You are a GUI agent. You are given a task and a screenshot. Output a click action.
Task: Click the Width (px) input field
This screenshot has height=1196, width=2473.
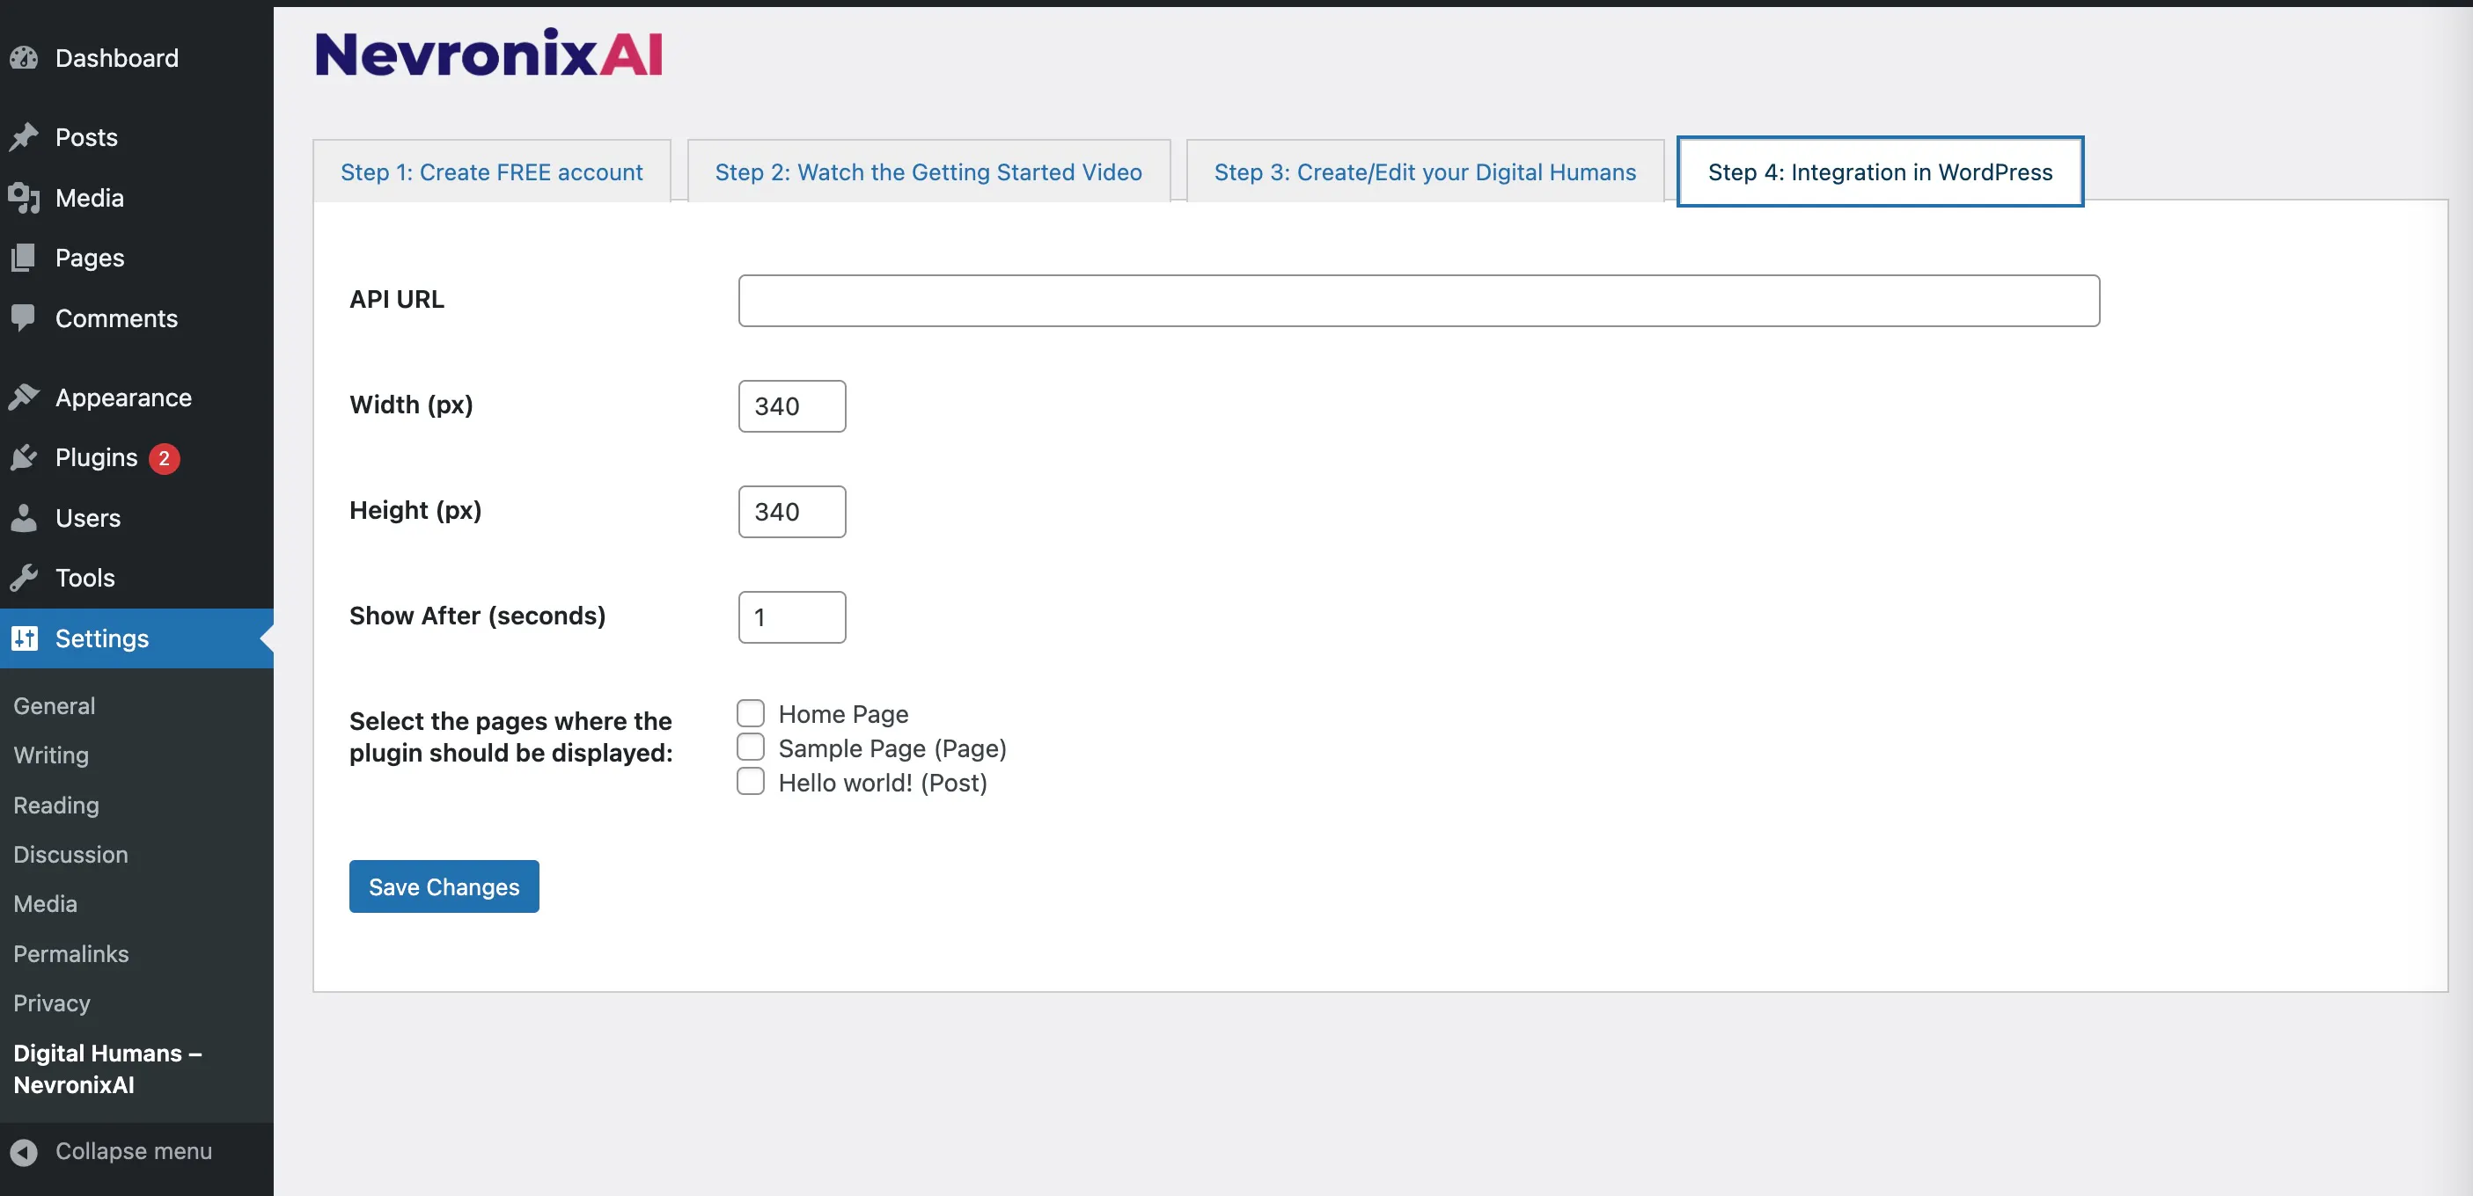[792, 405]
